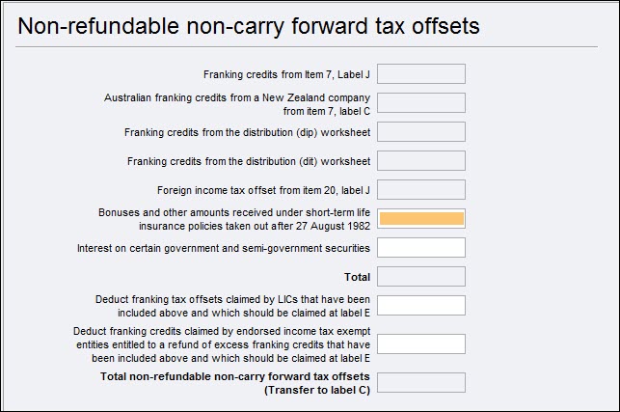The image size is (620, 412).
Task: Click the Total amount field
Action: 421,277
